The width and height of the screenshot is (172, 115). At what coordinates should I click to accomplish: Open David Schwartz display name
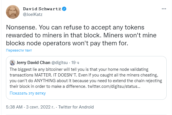[x=42, y=9]
